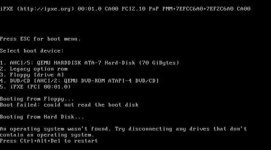Click 'contain an operating system.' line
The image size is (271, 150).
47,135
